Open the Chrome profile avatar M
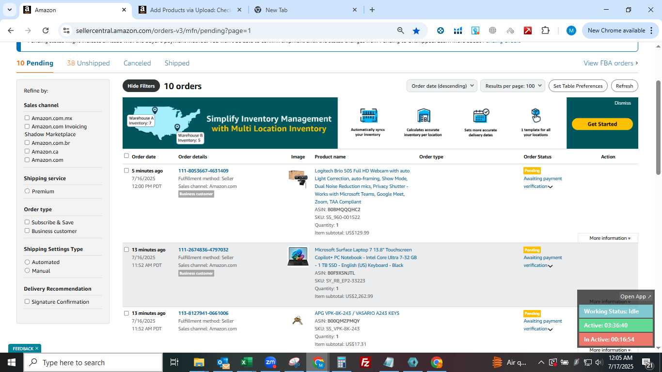 [x=571, y=31]
